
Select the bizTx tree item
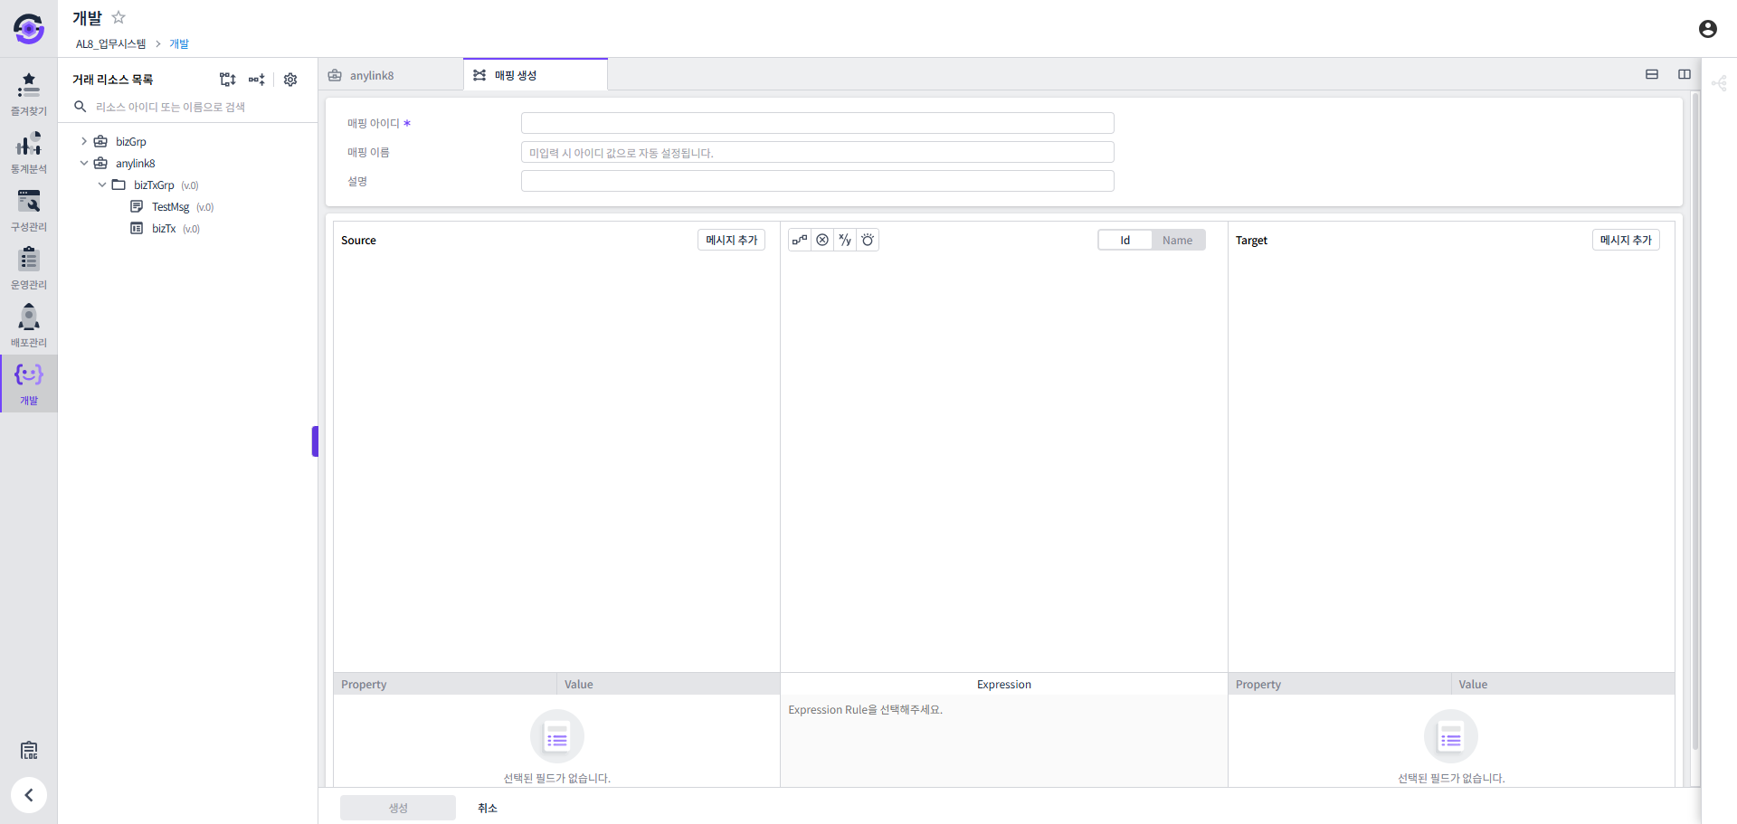click(164, 229)
